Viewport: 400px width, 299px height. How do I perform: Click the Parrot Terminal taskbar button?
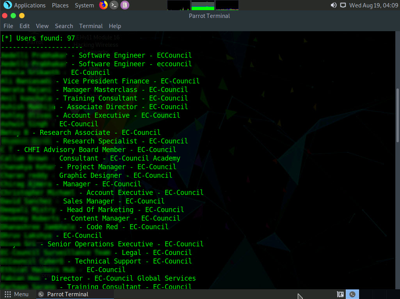[x=75, y=294]
